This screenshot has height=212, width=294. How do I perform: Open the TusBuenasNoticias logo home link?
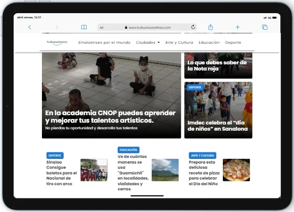point(57,42)
